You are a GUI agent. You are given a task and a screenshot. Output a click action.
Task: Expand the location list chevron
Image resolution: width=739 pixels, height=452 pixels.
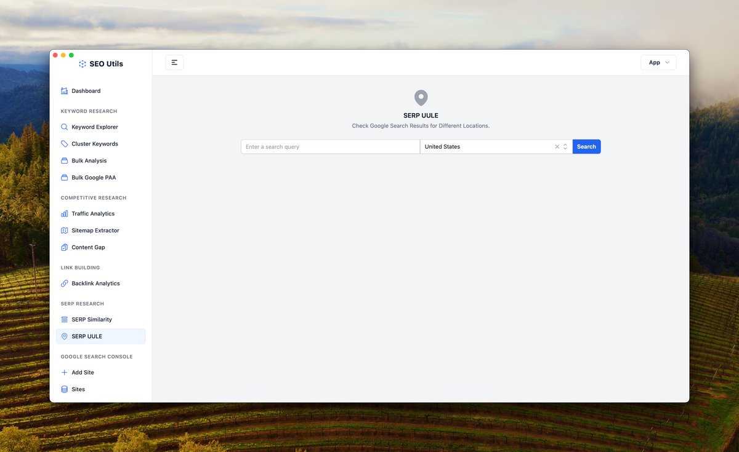click(565, 147)
